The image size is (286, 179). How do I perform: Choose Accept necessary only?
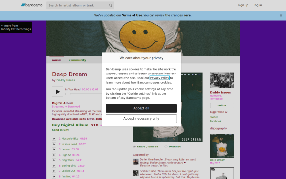(142, 119)
